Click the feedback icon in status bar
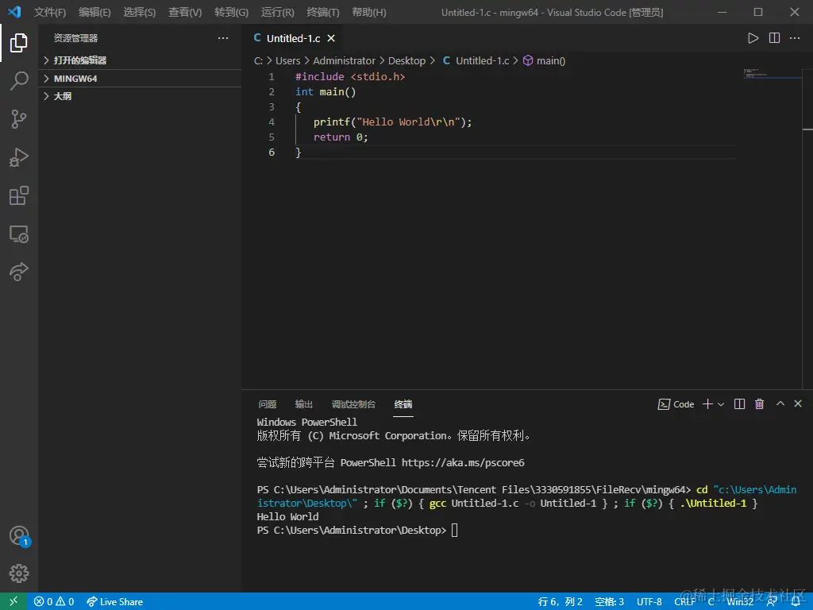Image resolution: width=813 pixels, height=610 pixels. [772, 602]
